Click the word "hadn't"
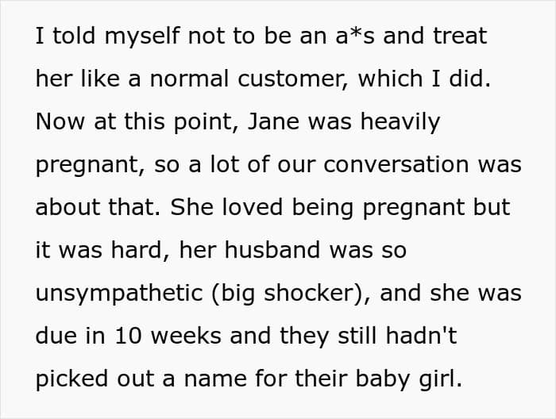Image resolution: width=556 pixels, height=419 pixels. pyautogui.click(x=421, y=336)
